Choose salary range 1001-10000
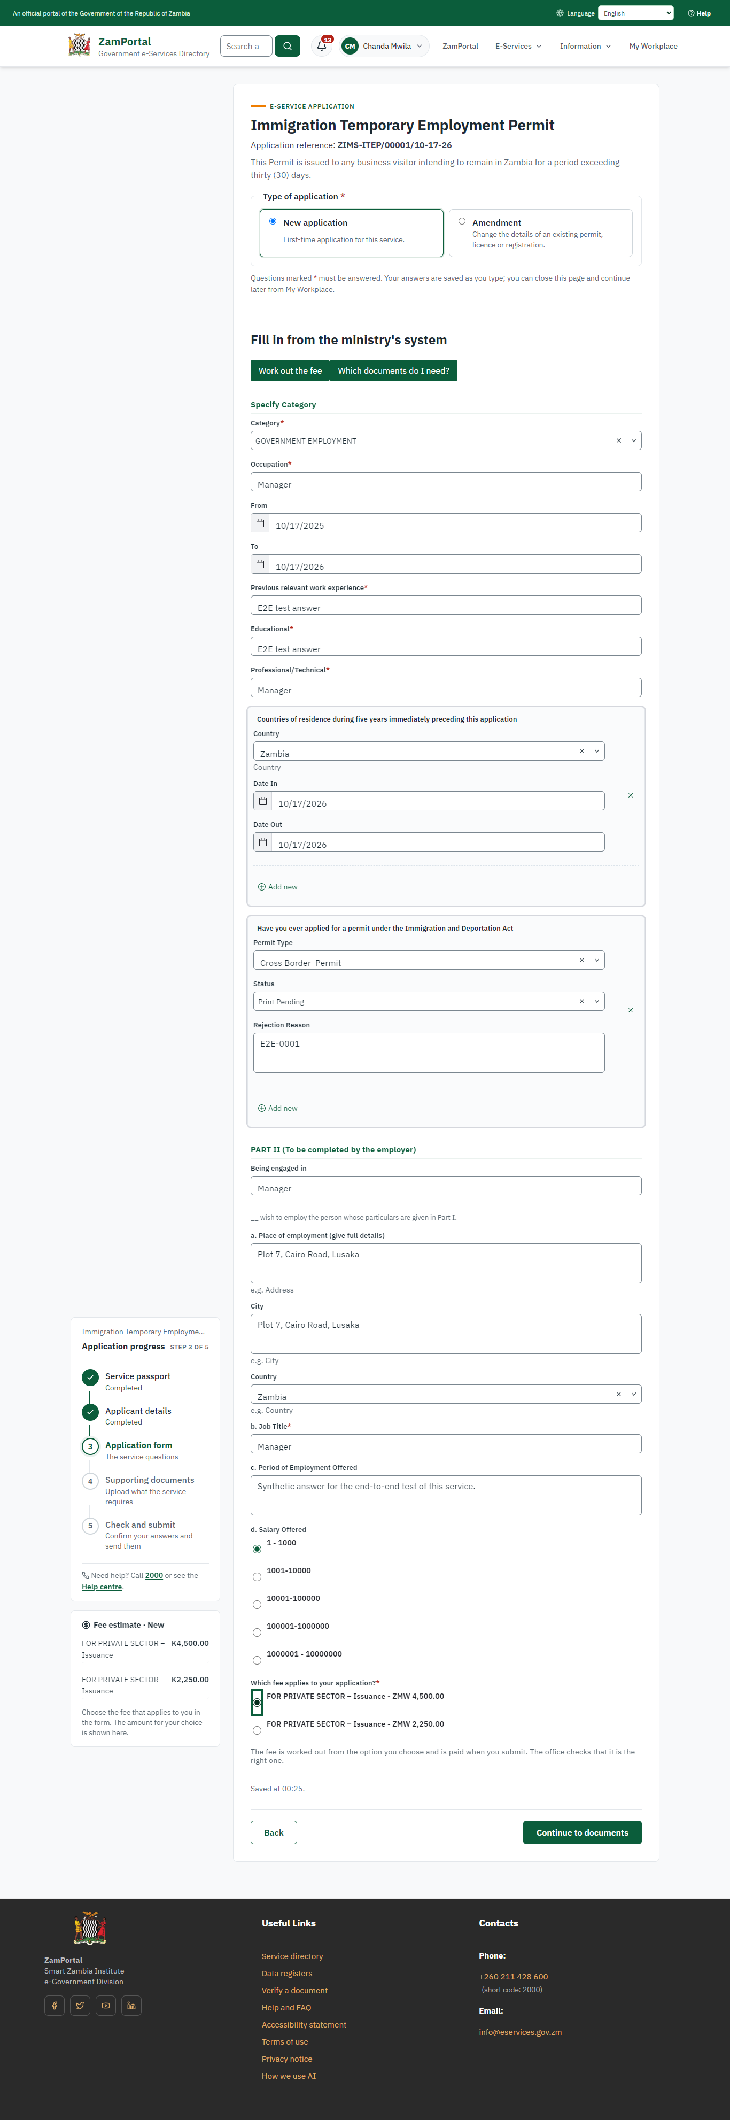 coord(257,1577)
